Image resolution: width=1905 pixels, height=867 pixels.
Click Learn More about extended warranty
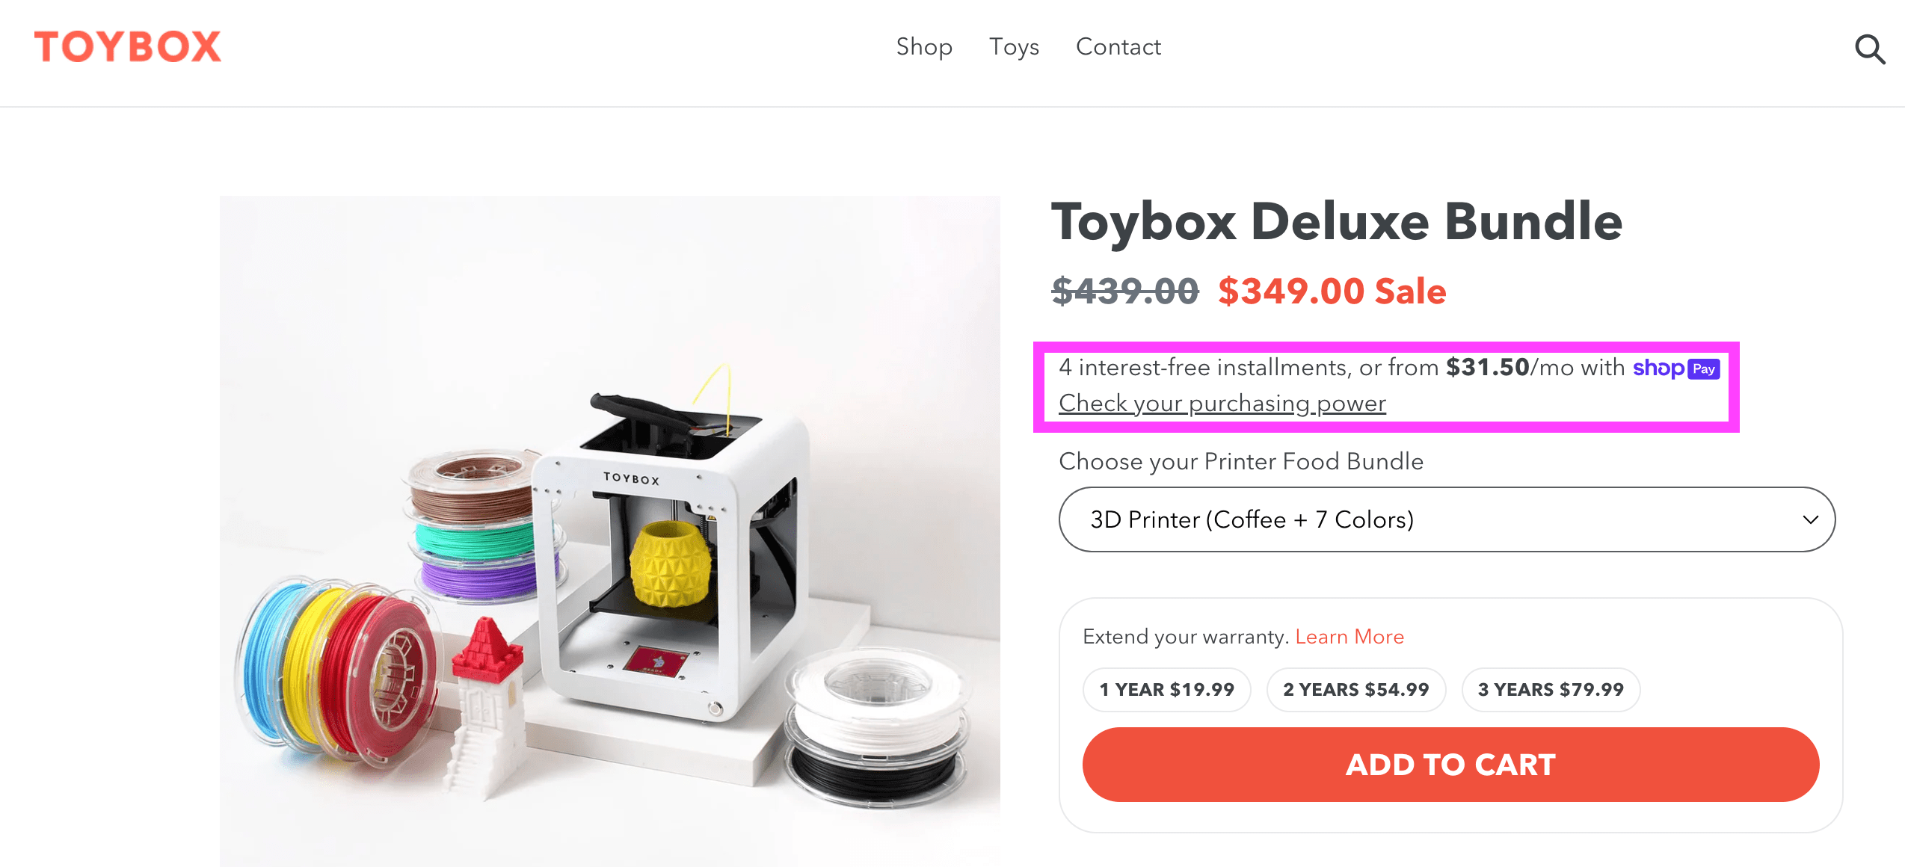[1349, 636]
